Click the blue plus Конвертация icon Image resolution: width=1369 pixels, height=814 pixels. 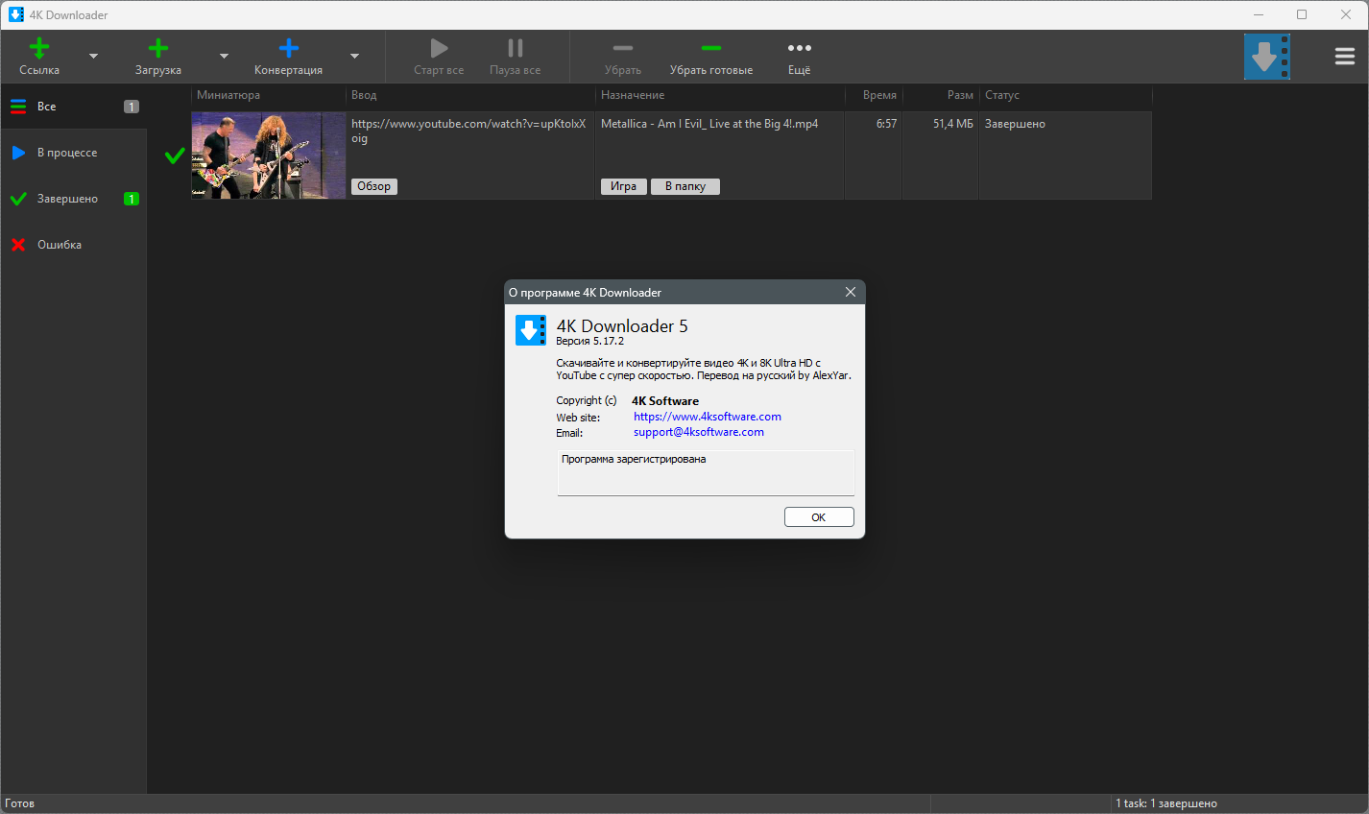[288, 48]
